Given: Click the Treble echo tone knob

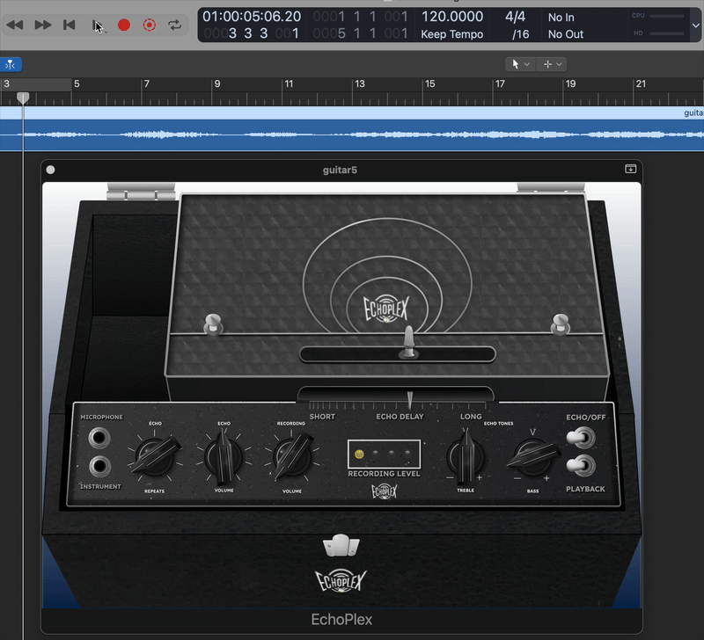Looking at the screenshot, I should (x=466, y=456).
